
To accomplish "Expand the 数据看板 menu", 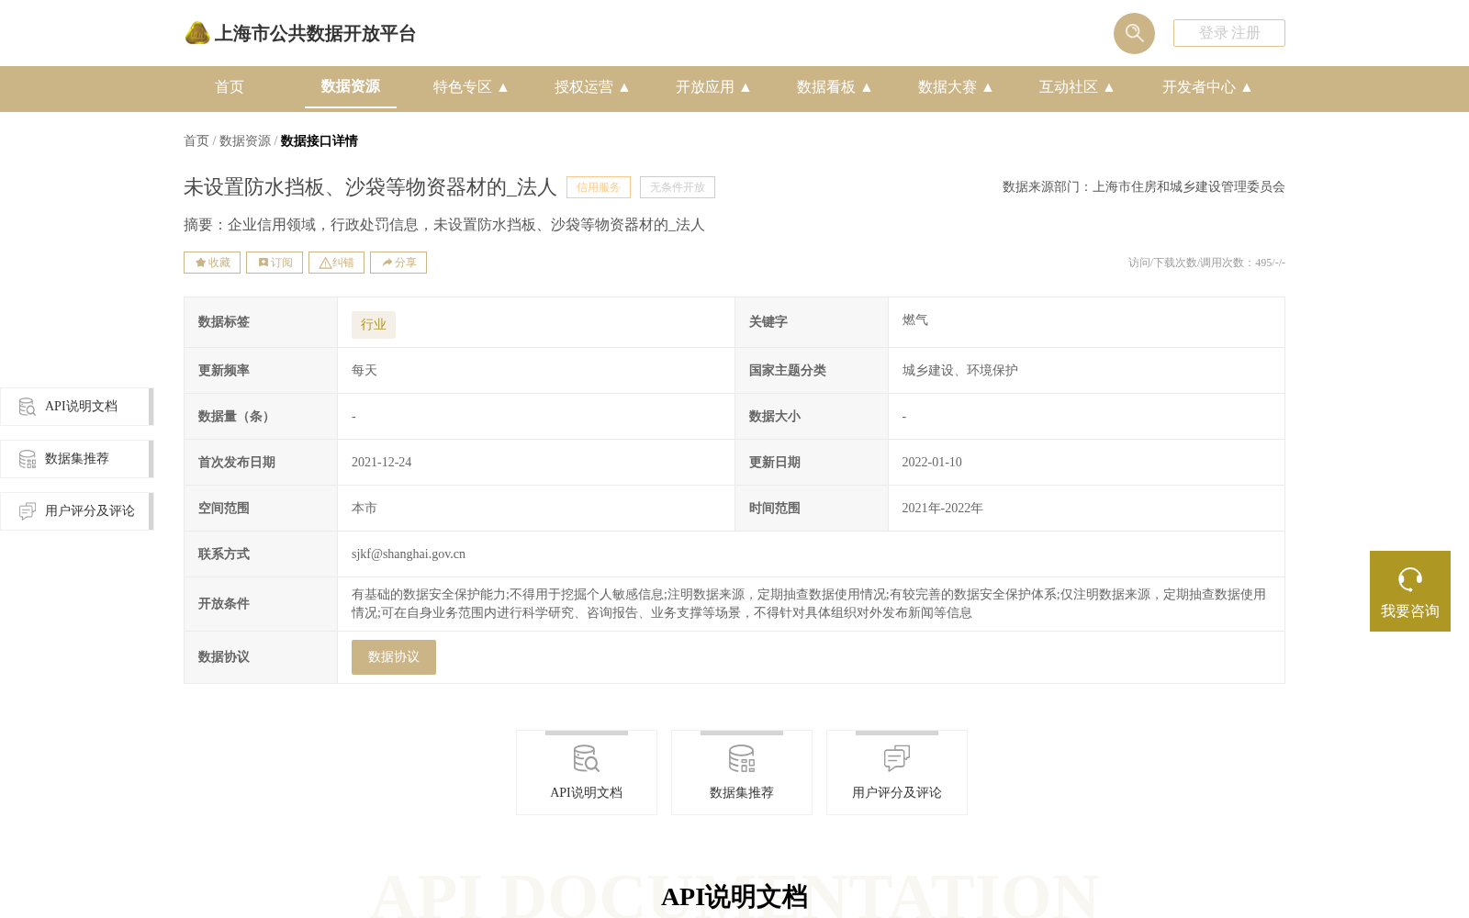I will coord(835,87).
